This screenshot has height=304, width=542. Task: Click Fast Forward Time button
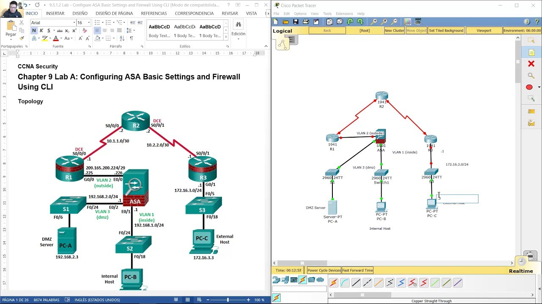pyautogui.click(x=357, y=270)
